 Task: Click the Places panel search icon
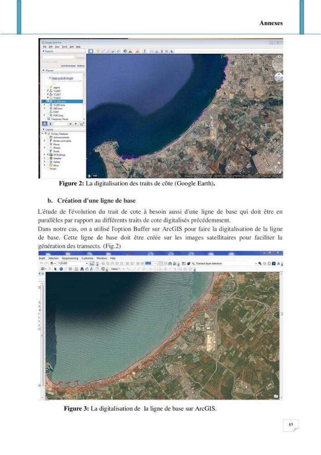44,124
